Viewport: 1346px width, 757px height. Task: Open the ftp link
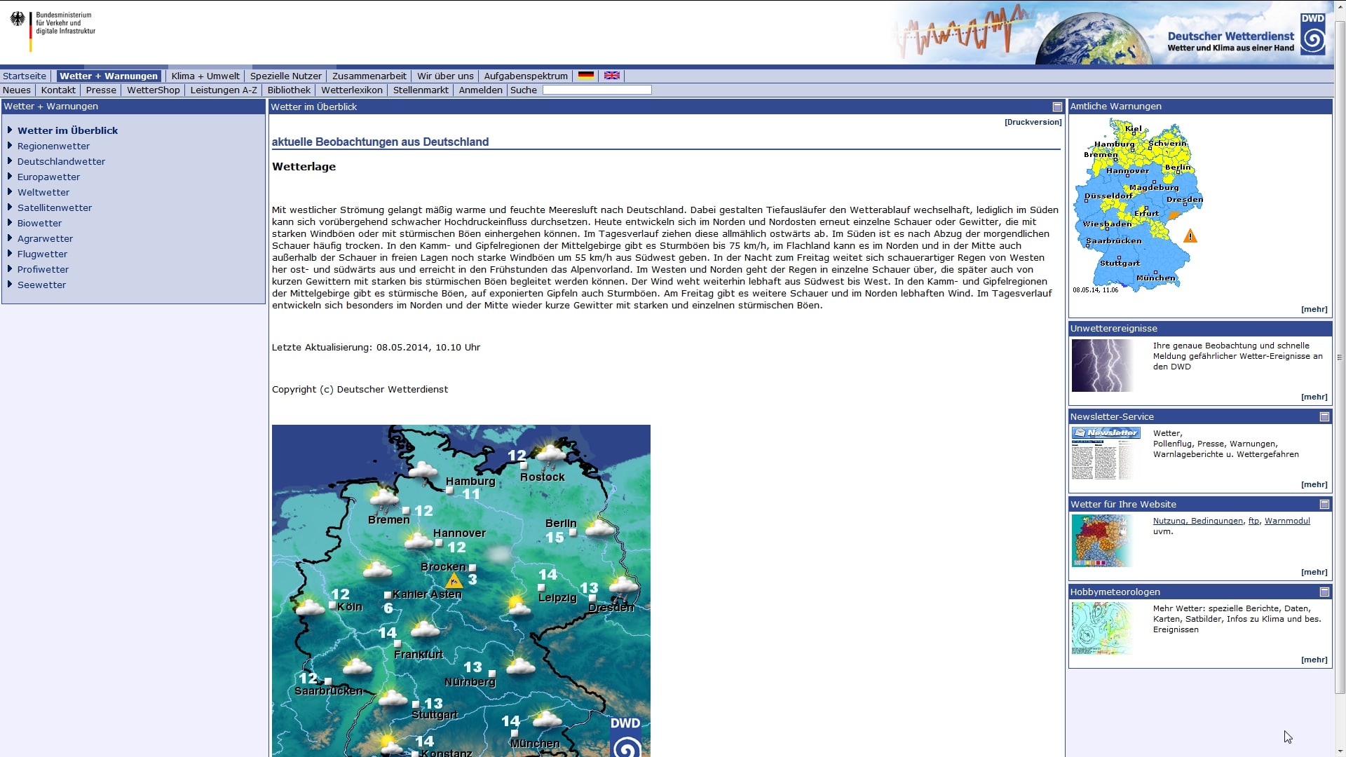1253,521
